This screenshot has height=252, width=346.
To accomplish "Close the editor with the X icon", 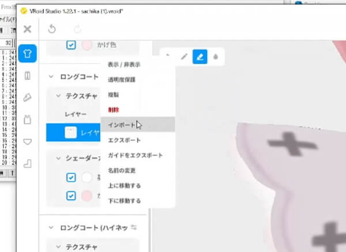I will click(27, 29).
